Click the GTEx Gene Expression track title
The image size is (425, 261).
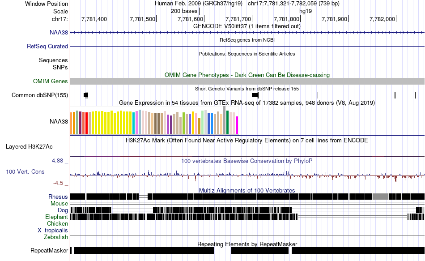pos(246,103)
